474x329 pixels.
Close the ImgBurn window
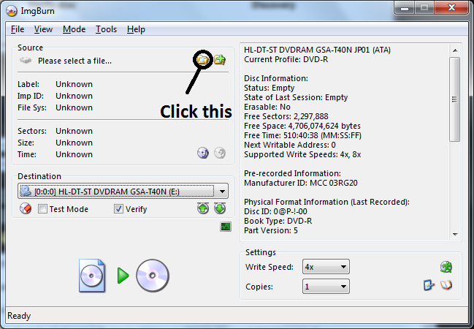pyautogui.click(x=451, y=8)
